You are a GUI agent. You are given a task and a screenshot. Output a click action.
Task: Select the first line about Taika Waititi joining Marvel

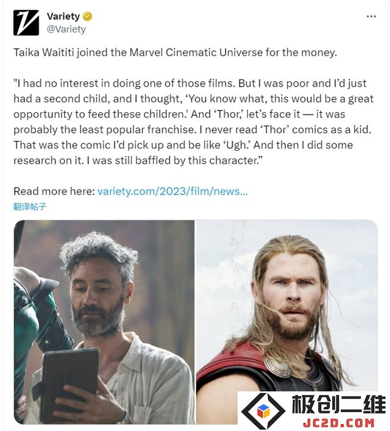175,52
